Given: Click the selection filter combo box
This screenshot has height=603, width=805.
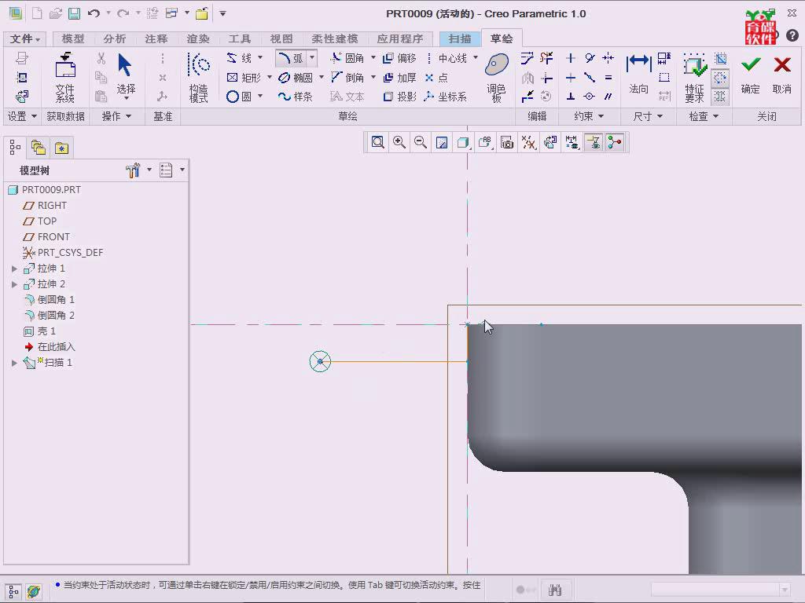Looking at the screenshot, I should 720,590.
